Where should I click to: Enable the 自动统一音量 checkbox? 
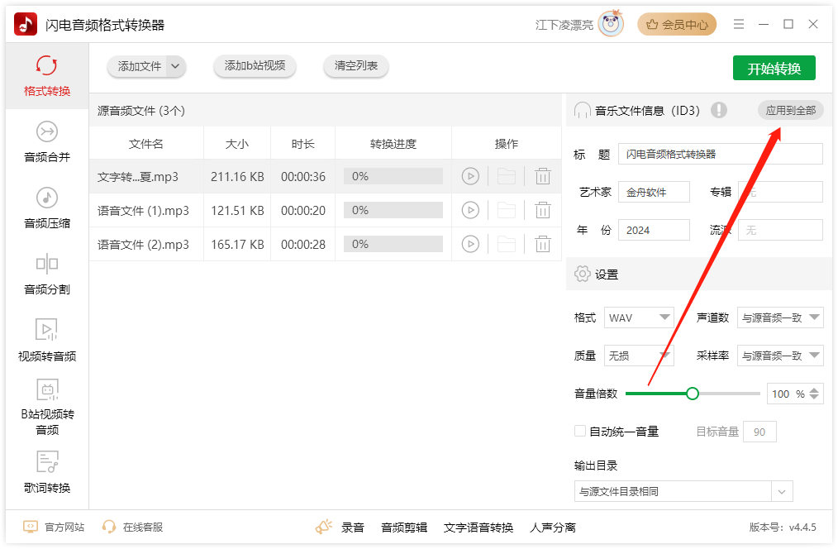[x=580, y=431]
